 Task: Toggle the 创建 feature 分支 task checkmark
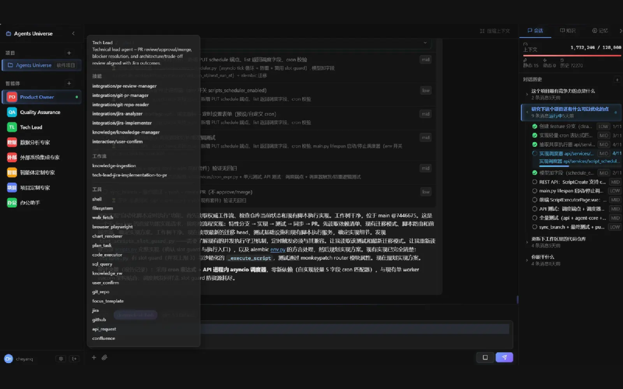[x=535, y=127]
